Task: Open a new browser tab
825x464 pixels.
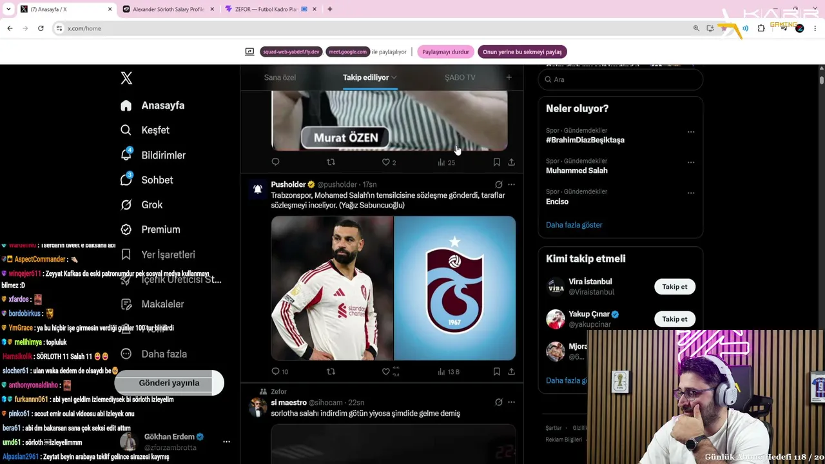Action: (x=330, y=9)
